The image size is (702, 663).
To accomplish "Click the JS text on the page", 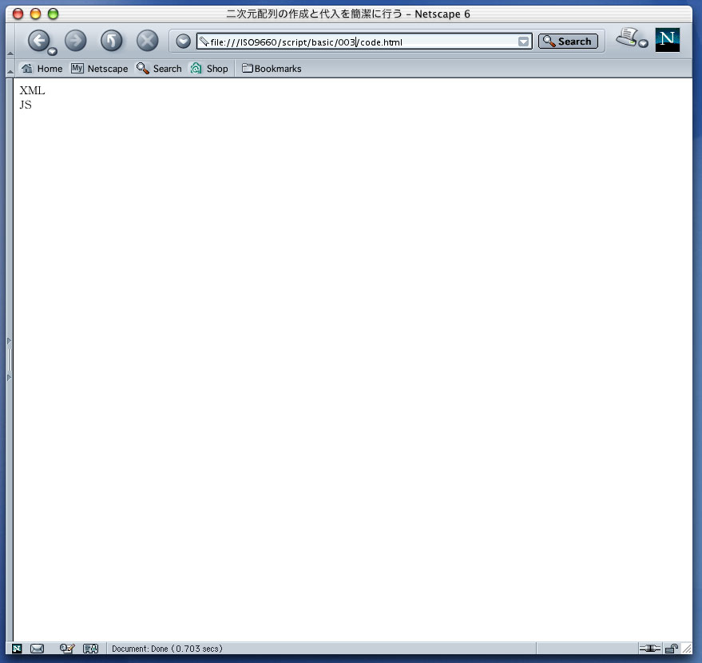I will point(26,105).
